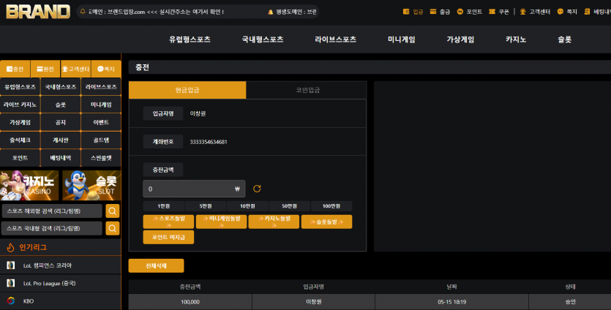Open 입금 wallet icon in top bar
611x310 pixels.
[x=406, y=12]
